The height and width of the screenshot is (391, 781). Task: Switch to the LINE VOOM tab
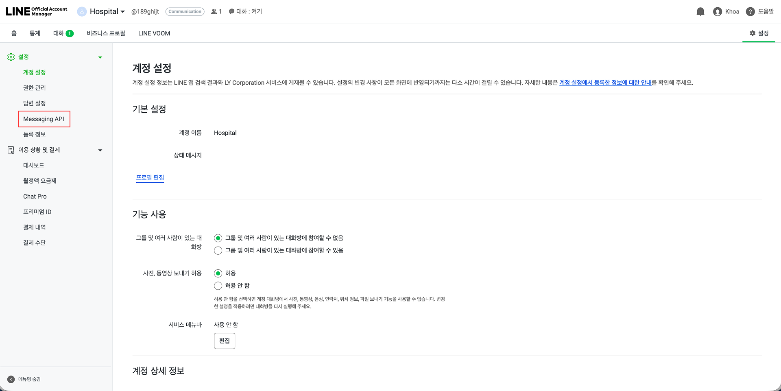click(154, 33)
